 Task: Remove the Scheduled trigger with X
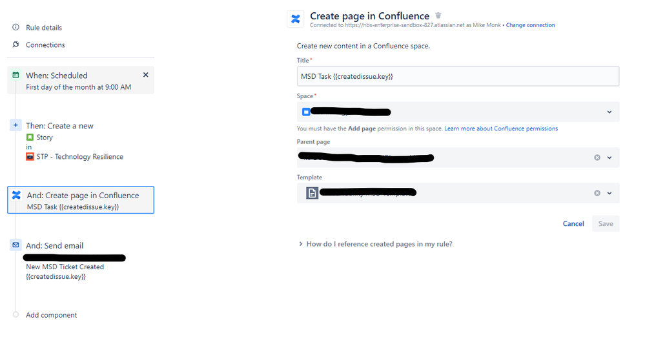[x=146, y=75]
